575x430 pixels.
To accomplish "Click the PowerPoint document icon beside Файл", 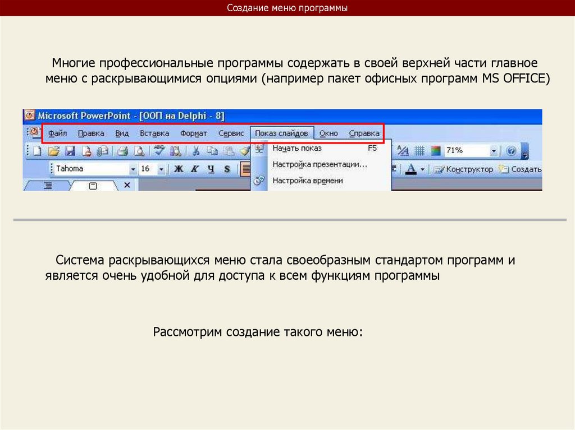I will (34, 132).
